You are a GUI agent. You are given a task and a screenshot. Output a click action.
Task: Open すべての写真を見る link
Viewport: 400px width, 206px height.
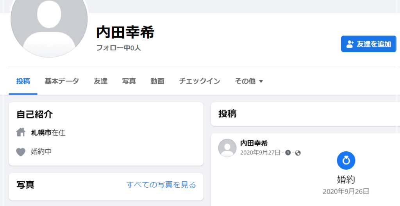[x=161, y=185]
